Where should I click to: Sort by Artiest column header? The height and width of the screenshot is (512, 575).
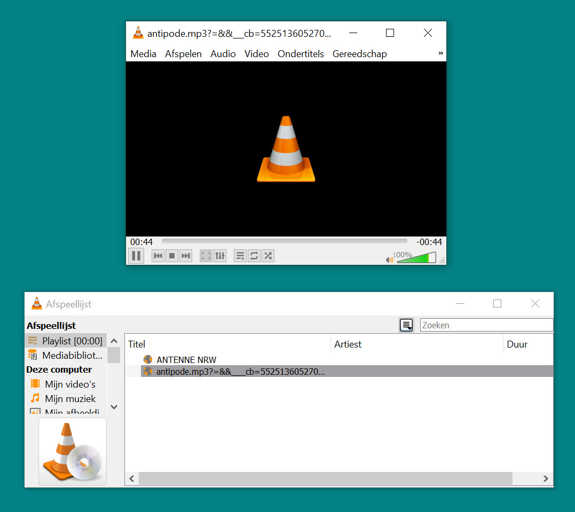click(417, 344)
